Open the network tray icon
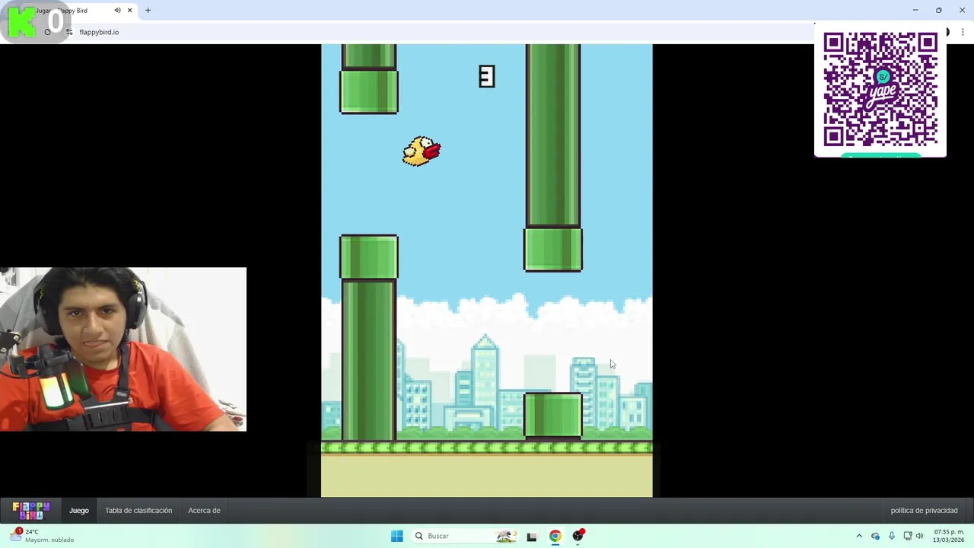This screenshot has height=548, width=974. point(907,536)
